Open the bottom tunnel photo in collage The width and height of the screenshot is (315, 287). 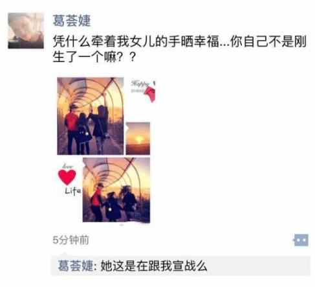click(116, 190)
